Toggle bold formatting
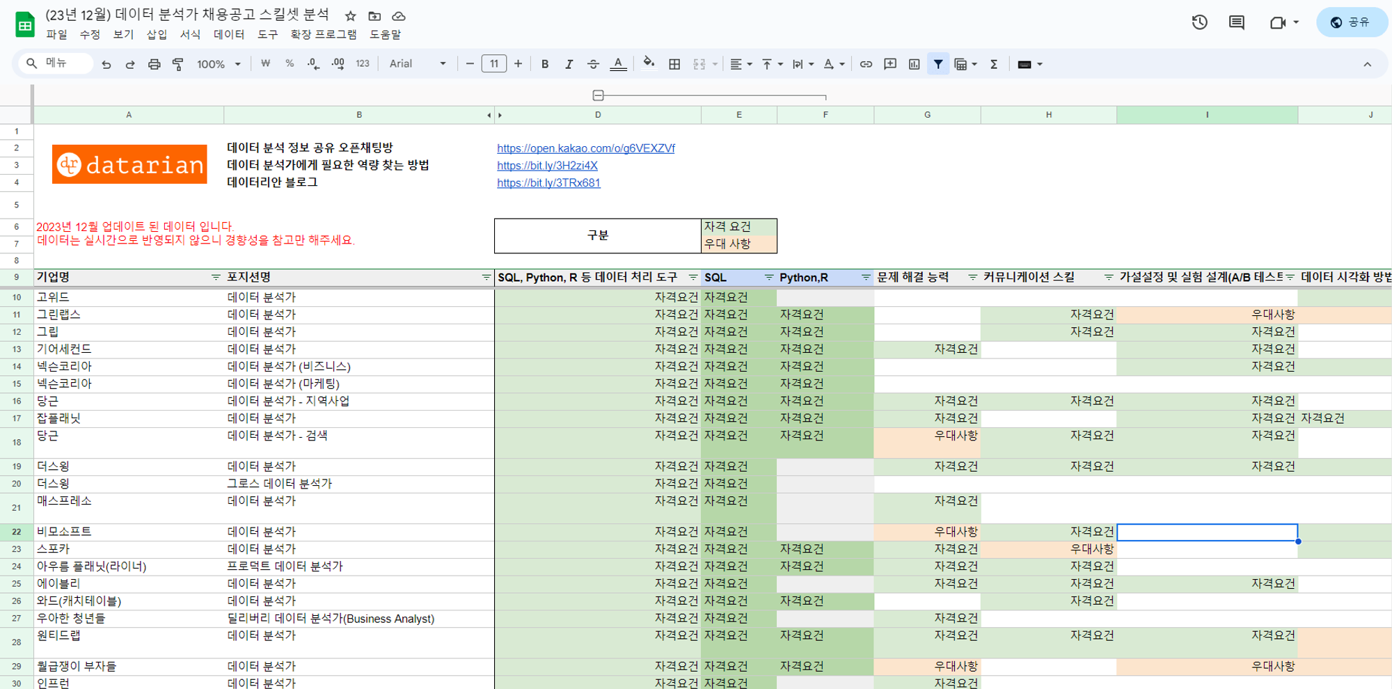This screenshot has height=689, width=1392. point(545,64)
